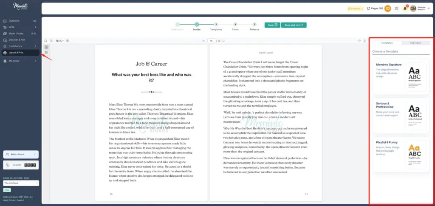Click the move/pan tool icon
The width and height of the screenshot is (435, 206).
click(359, 41)
